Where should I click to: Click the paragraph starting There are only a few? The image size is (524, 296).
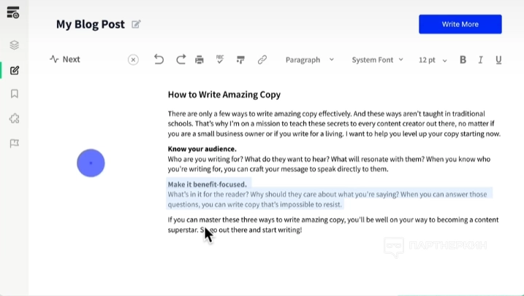[x=334, y=124]
